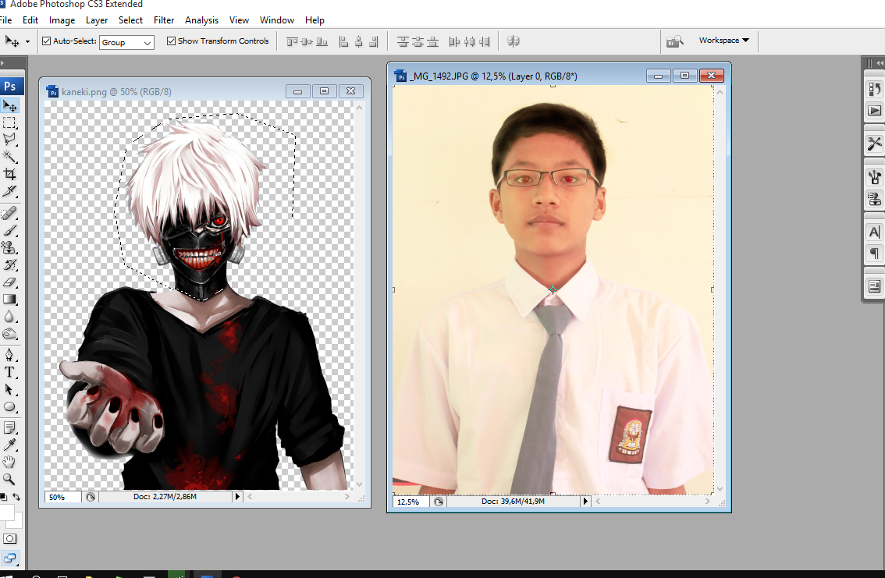Swap foreground and background colors
The image size is (885, 578).
(x=16, y=497)
